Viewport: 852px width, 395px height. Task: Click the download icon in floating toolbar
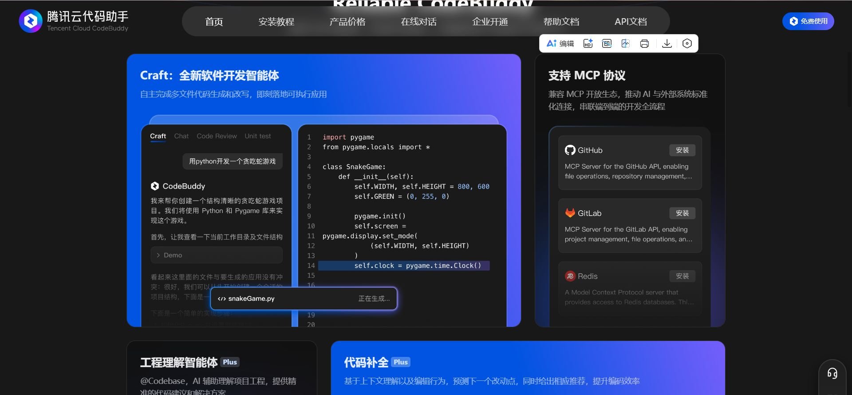click(x=667, y=43)
